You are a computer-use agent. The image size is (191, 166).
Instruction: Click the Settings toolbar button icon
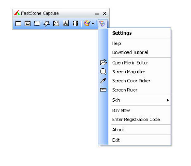point(102,24)
